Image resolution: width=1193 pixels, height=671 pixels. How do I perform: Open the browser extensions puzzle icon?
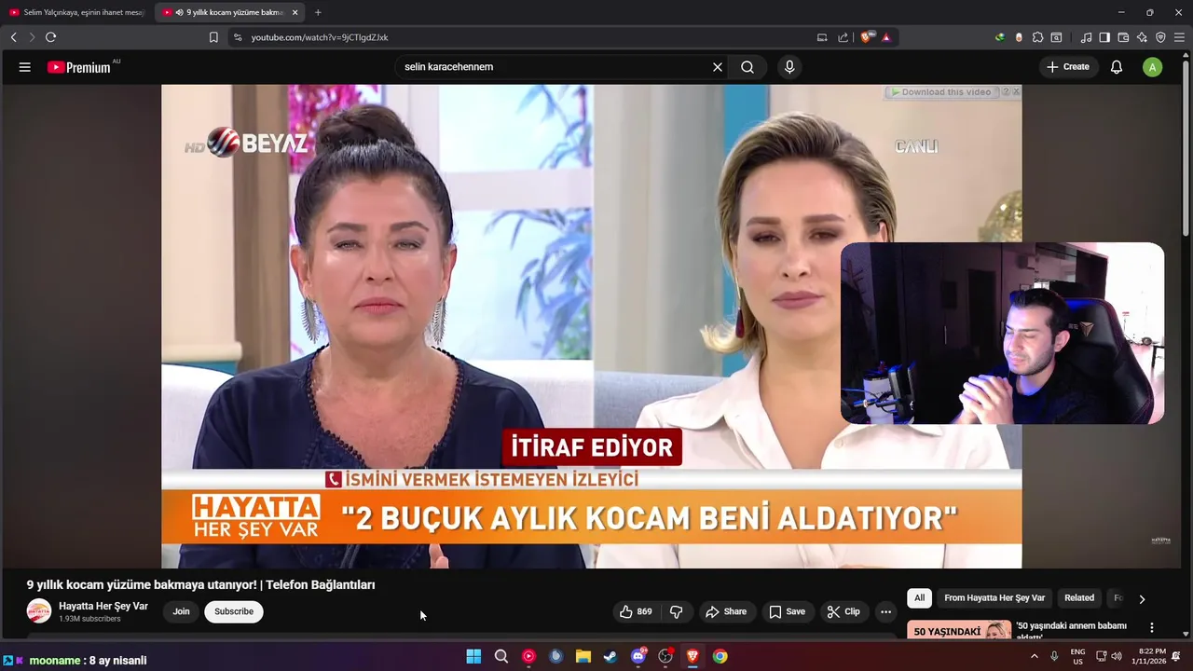click(1037, 37)
